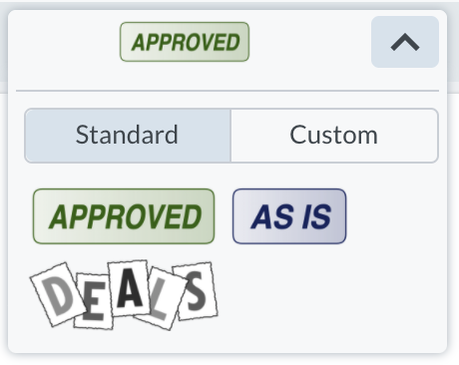
Task: Click the up-arrow button beside stamp preview
Action: click(405, 42)
